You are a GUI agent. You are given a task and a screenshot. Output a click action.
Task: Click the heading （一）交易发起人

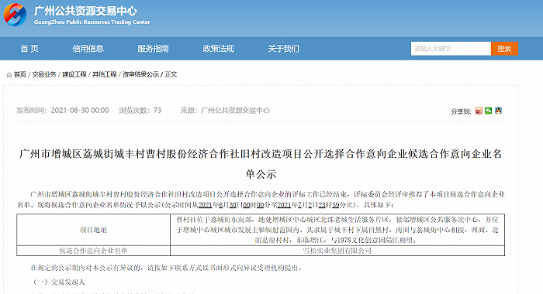[58, 282]
